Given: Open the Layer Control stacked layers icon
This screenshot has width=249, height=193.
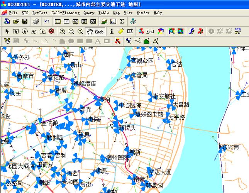Looking at the screenshot, I should [x=104, y=21].
